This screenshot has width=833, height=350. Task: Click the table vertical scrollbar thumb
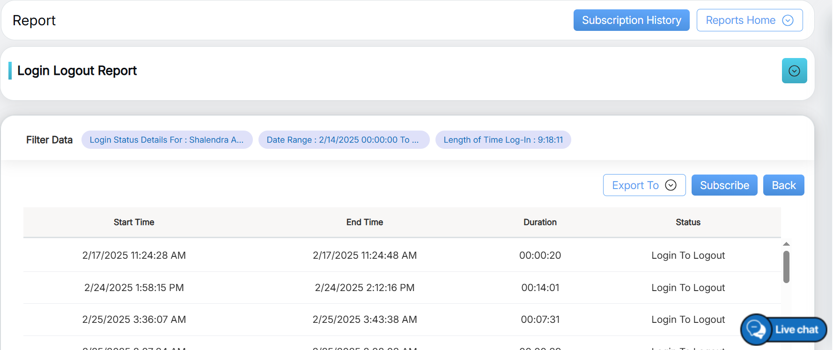point(786,267)
